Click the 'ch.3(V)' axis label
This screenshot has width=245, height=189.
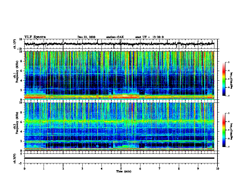click(x=15, y=158)
